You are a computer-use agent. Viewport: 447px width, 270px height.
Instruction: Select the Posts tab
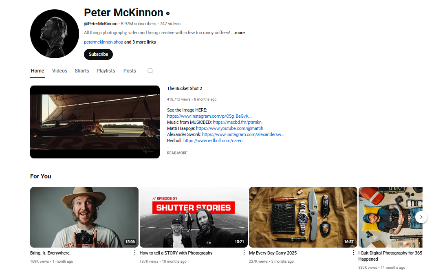pyautogui.click(x=130, y=70)
